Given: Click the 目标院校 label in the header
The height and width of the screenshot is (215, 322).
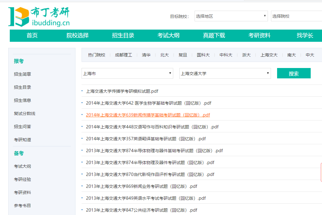Looking at the screenshot, I should point(179,16).
